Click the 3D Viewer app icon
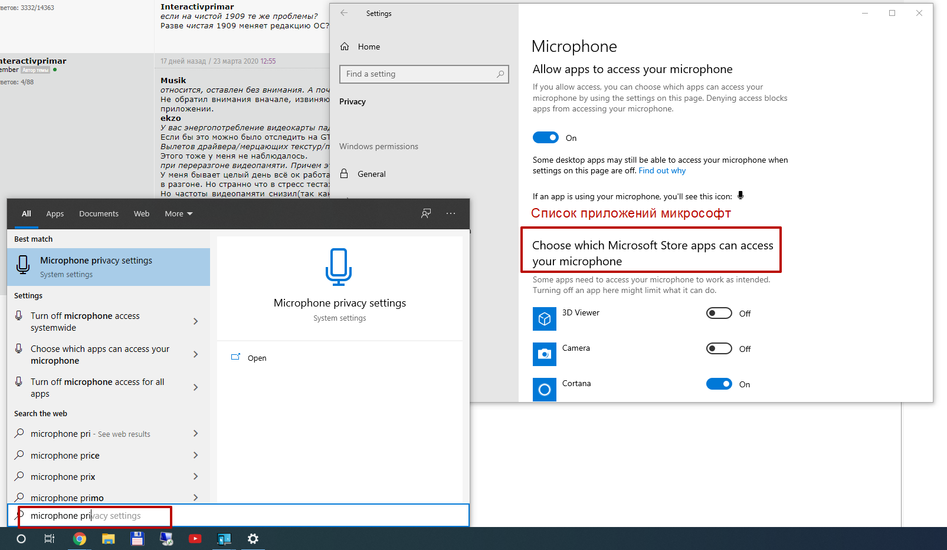Viewport: 947px width, 550px height. click(x=545, y=319)
